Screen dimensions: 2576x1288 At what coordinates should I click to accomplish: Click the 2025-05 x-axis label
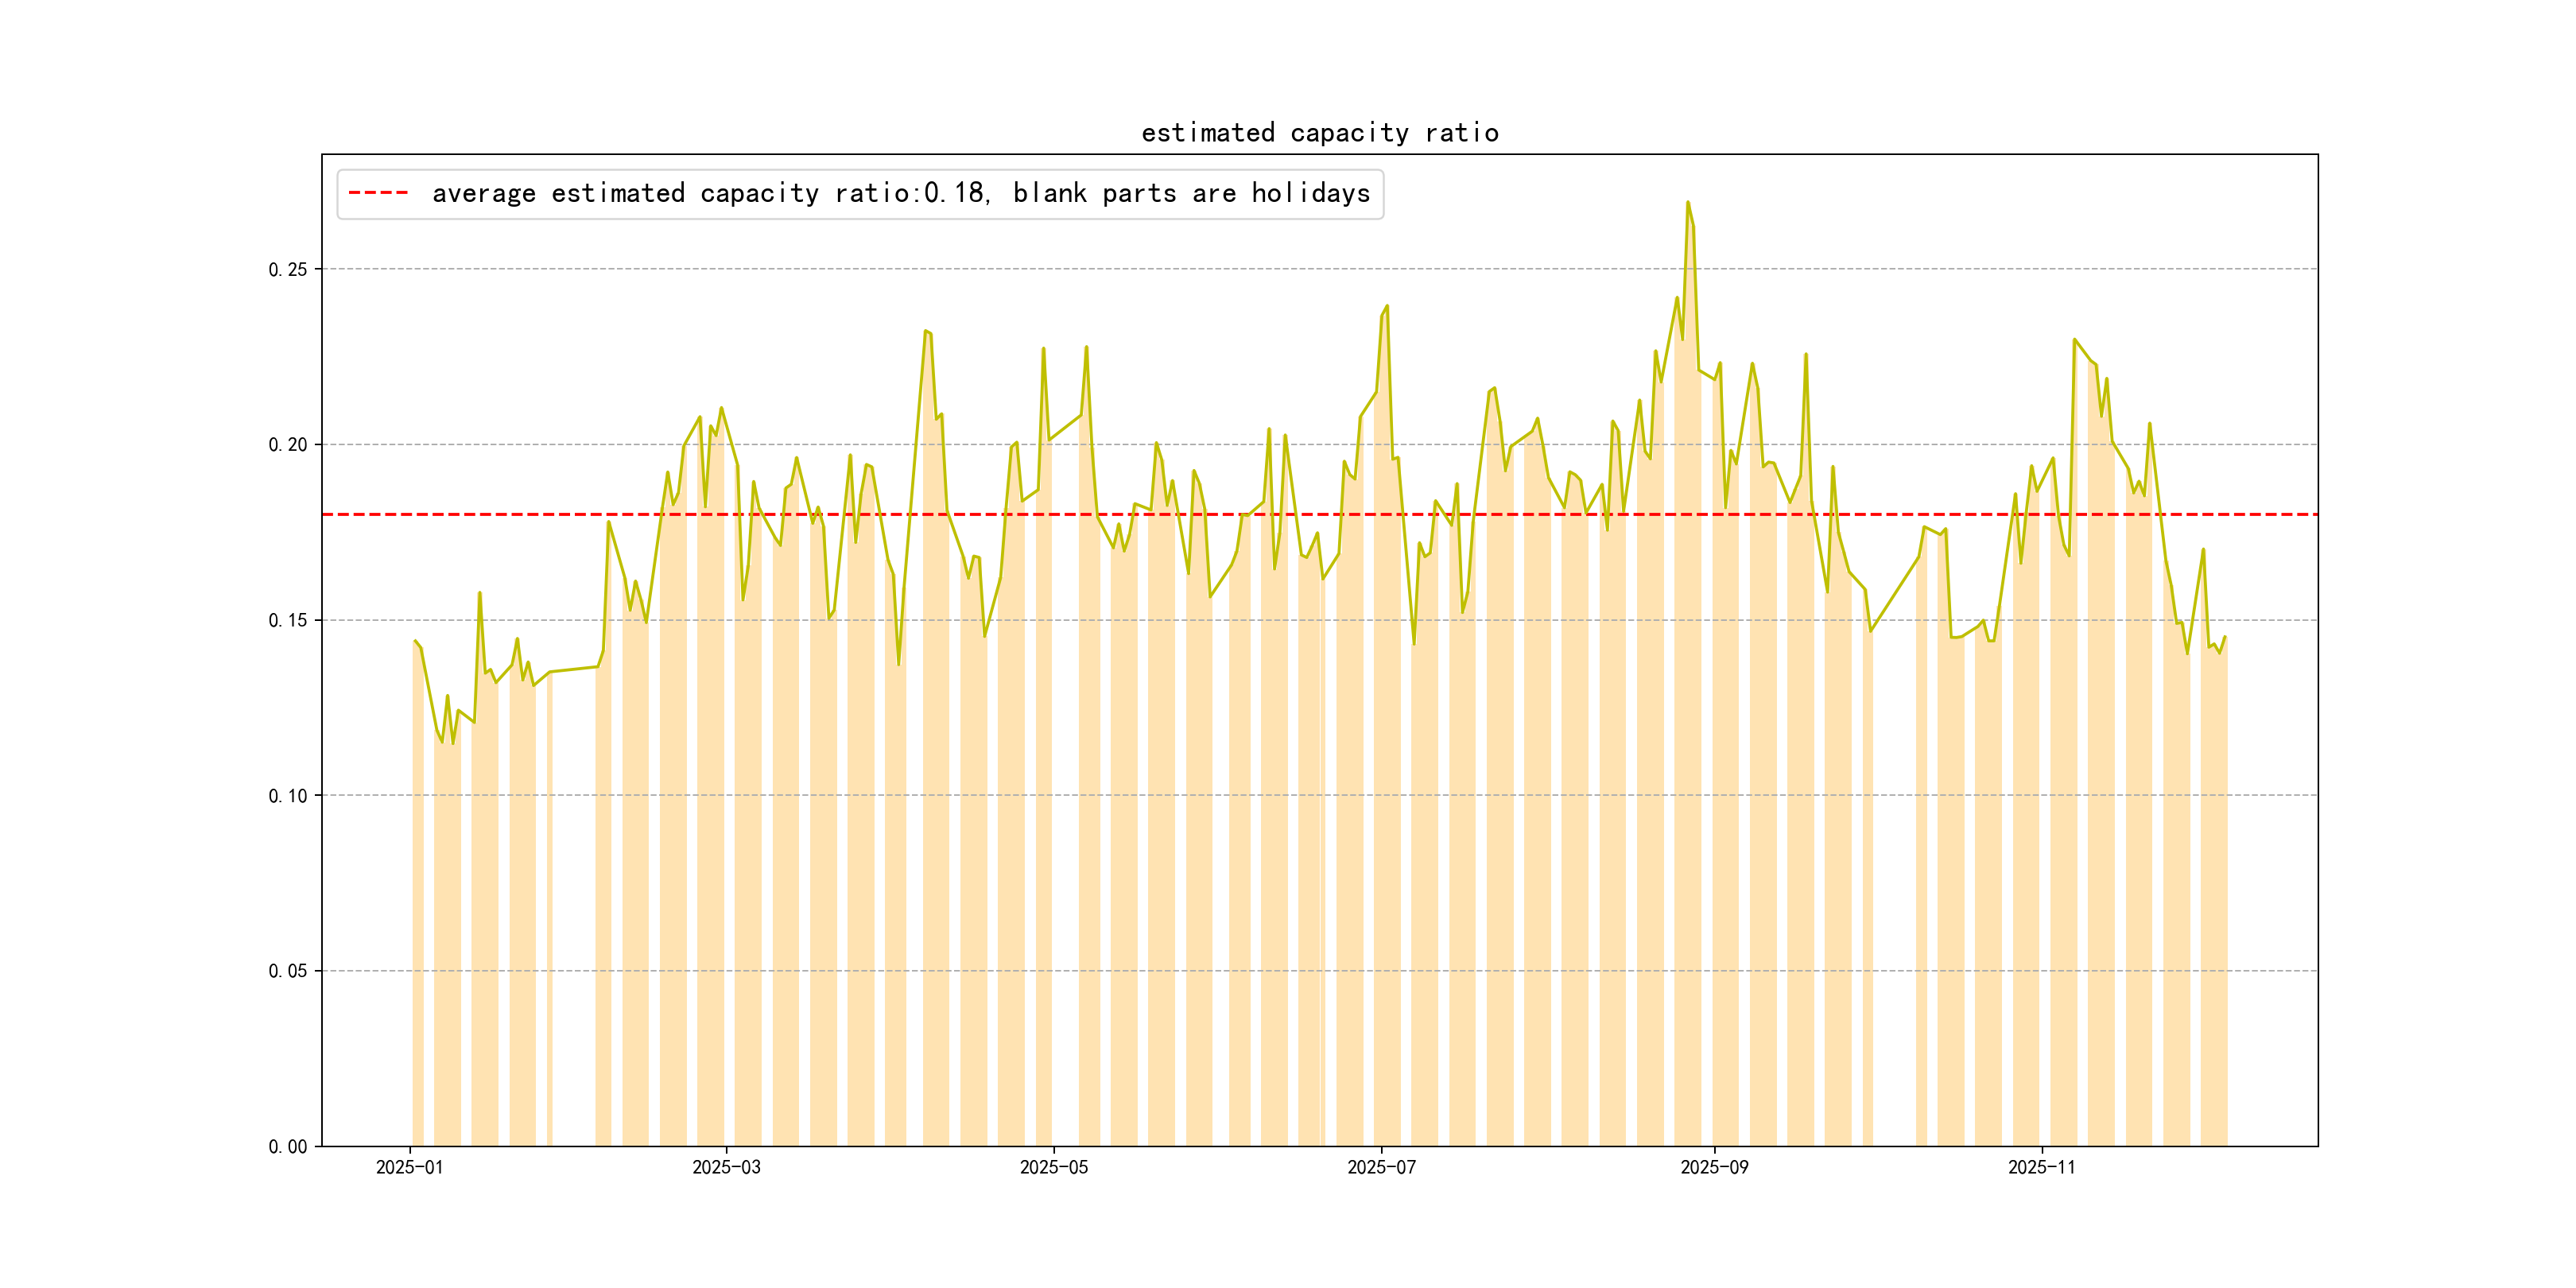coord(1053,1168)
